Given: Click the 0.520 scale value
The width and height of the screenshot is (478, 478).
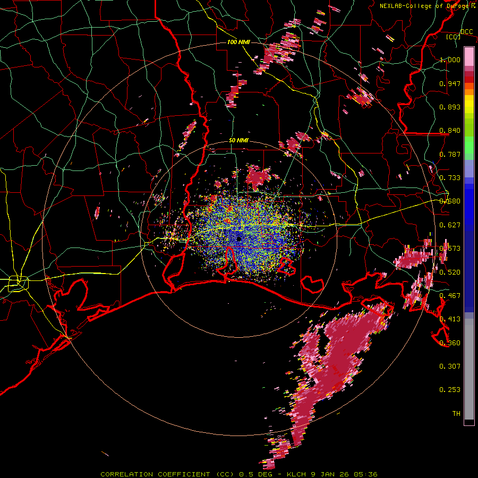Looking at the screenshot, I should coord(450,272).
